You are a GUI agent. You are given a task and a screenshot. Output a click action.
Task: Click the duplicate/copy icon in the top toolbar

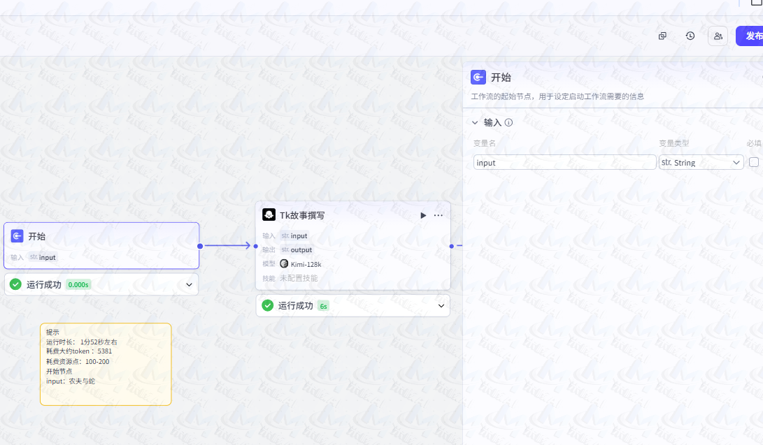click(662, 36)
